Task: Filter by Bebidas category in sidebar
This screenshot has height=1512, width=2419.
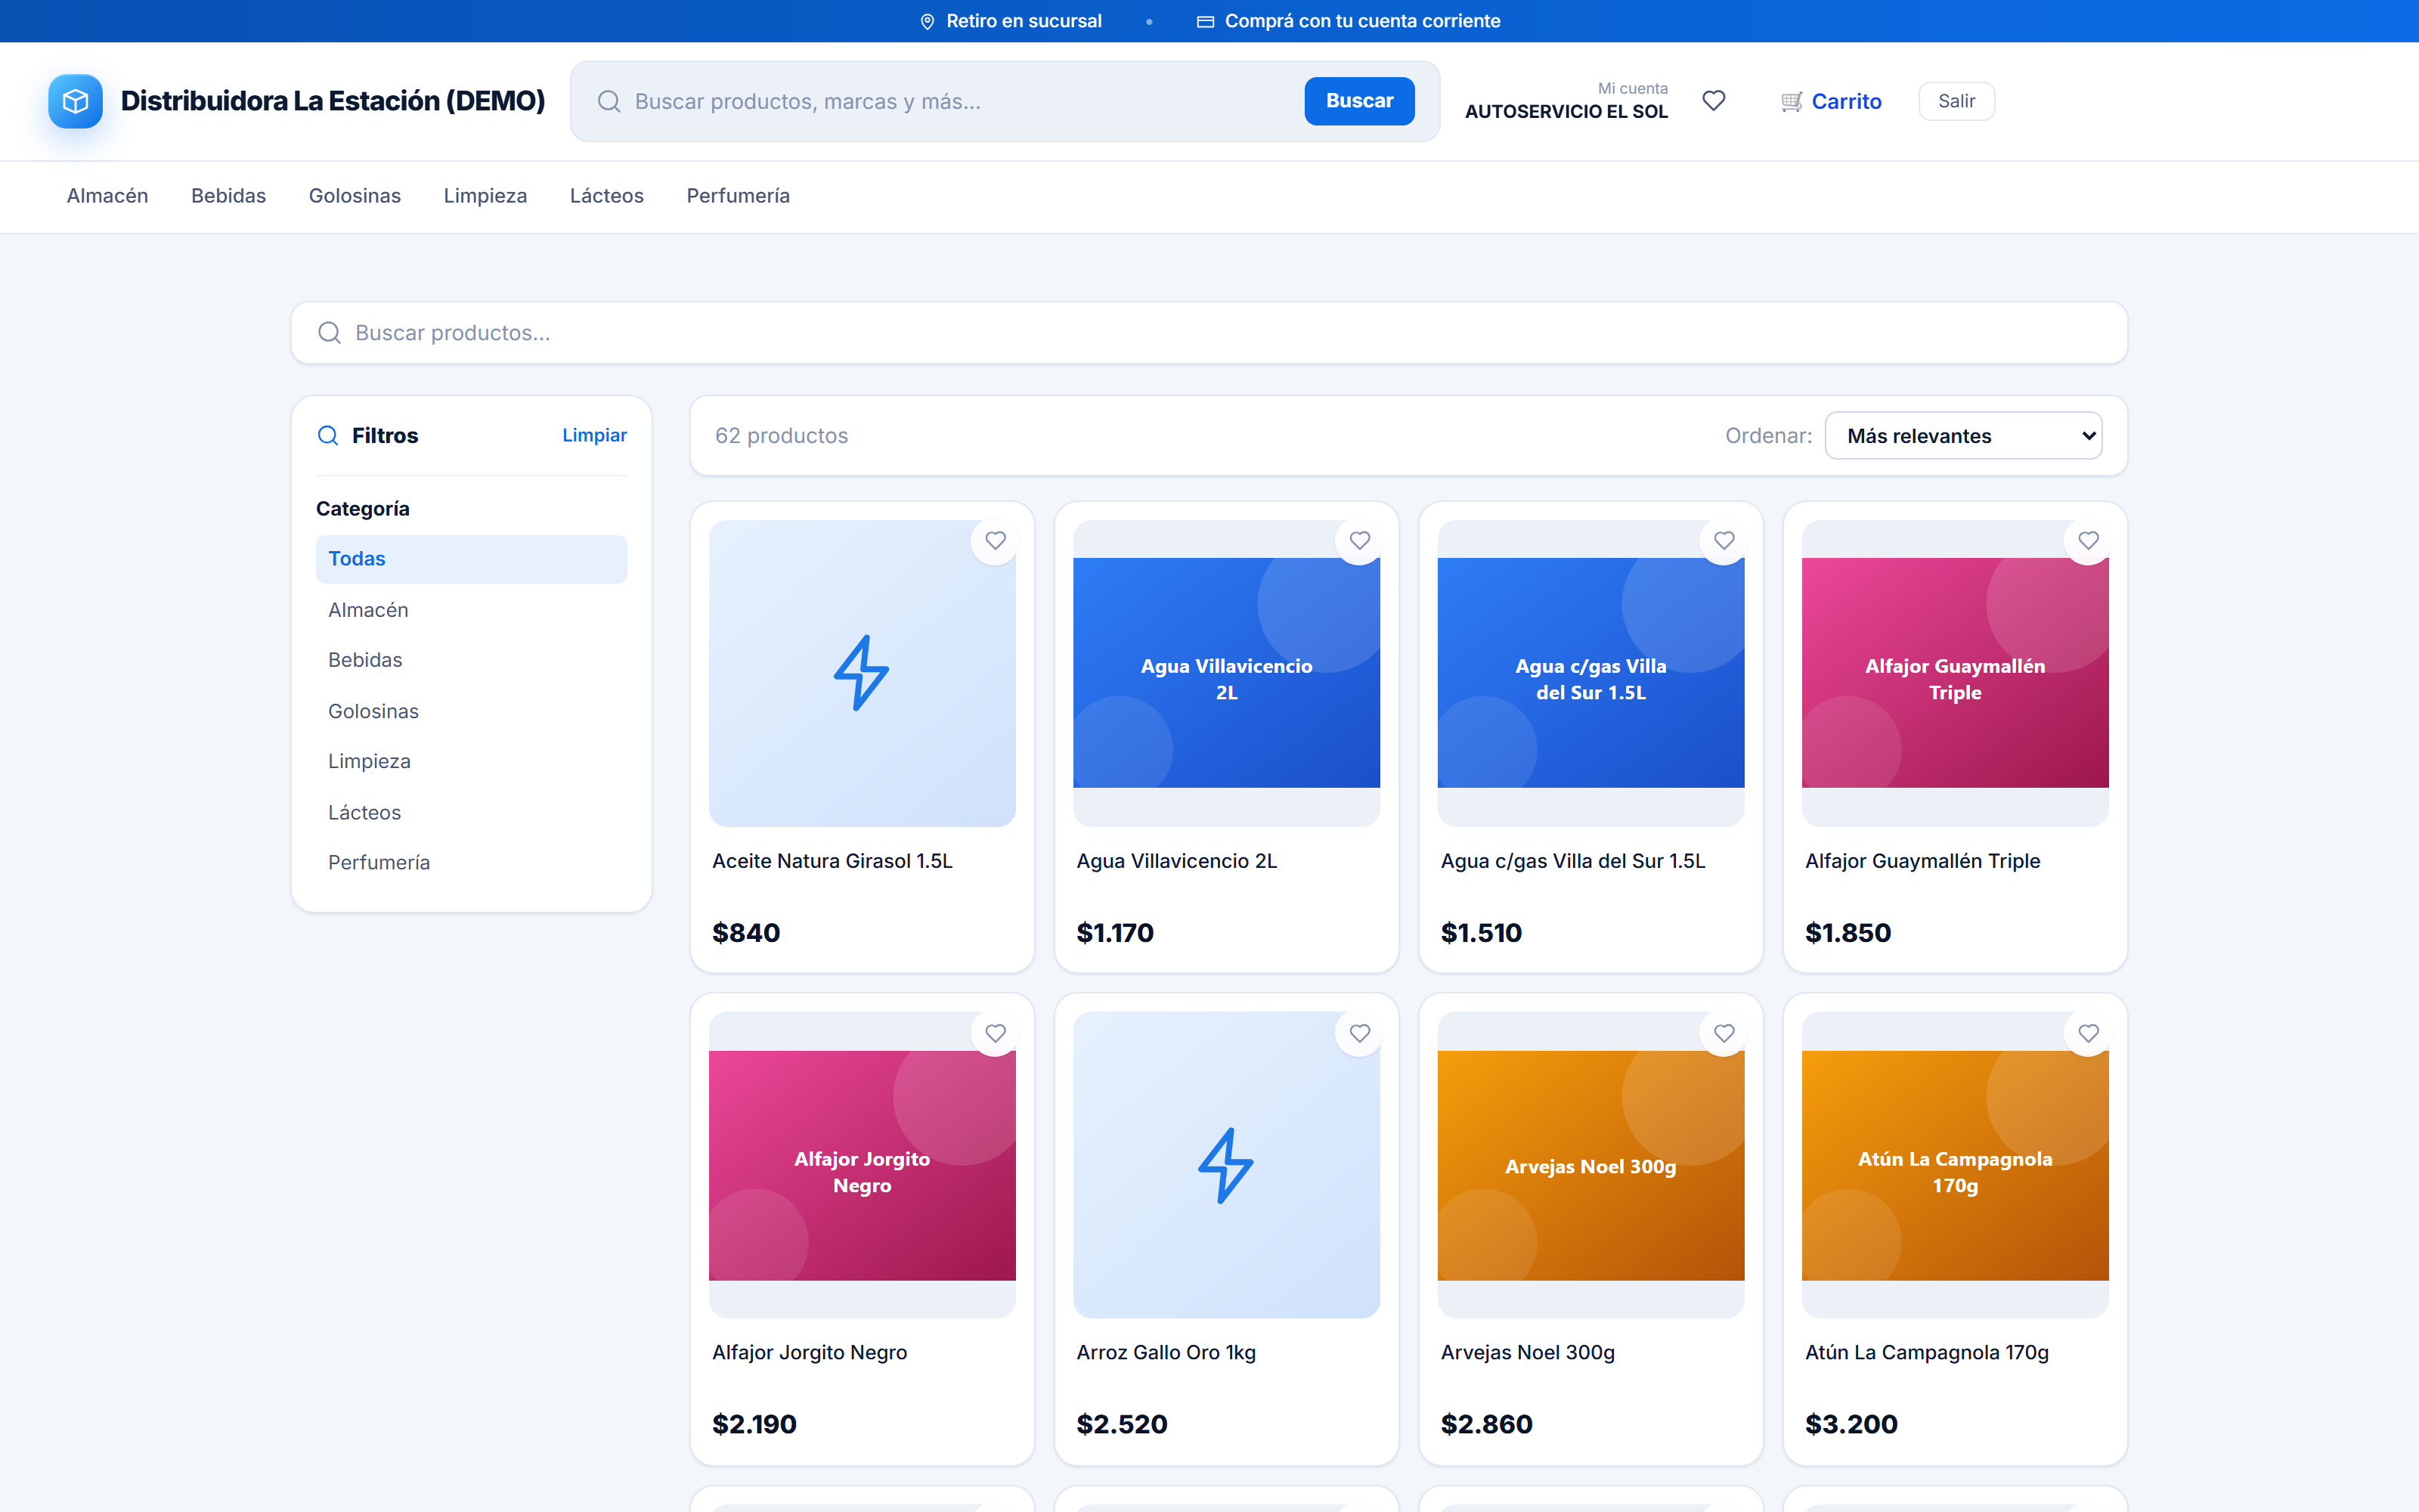Action: [471, 660]
